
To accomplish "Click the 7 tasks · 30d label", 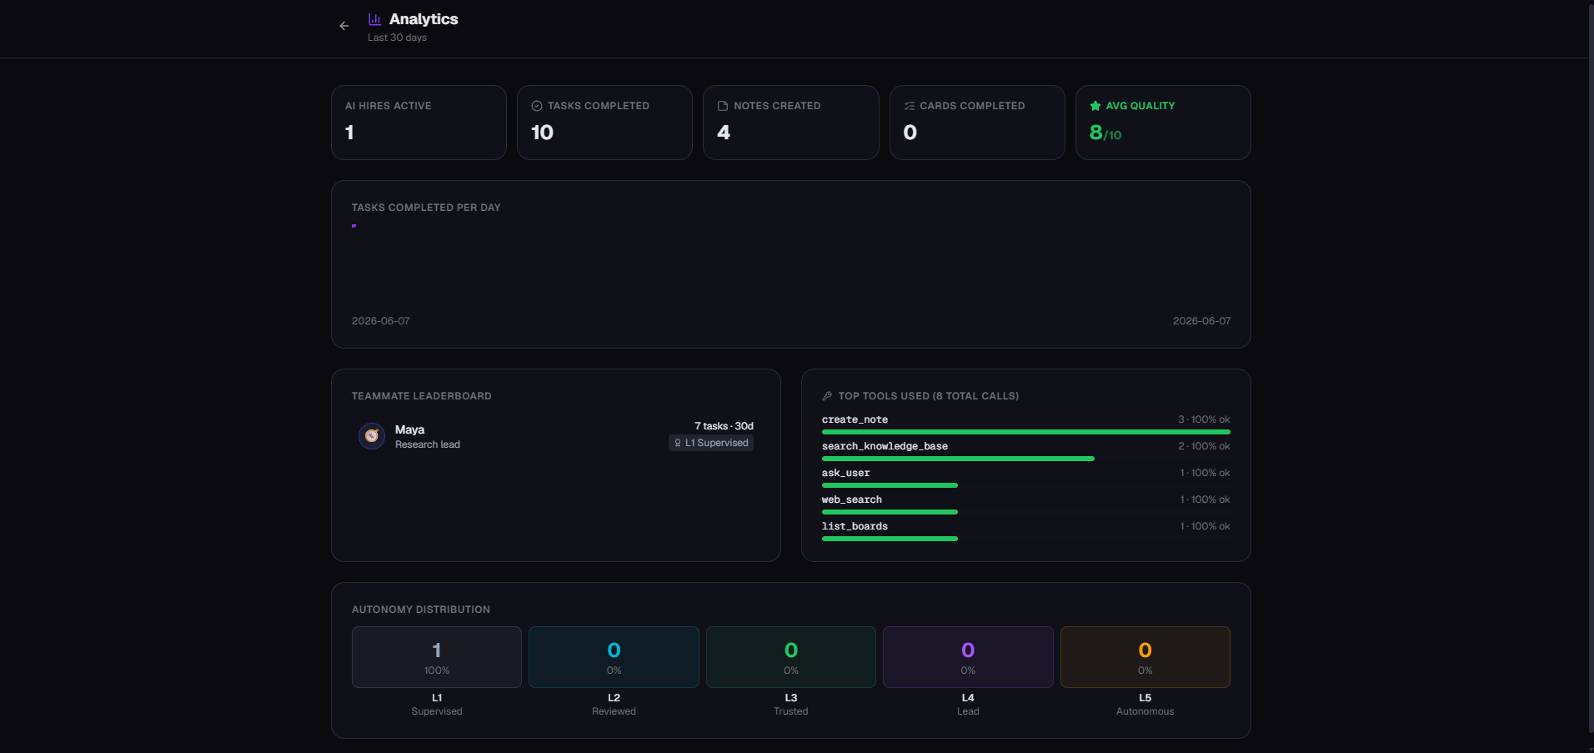I will [x=724, y=426].
